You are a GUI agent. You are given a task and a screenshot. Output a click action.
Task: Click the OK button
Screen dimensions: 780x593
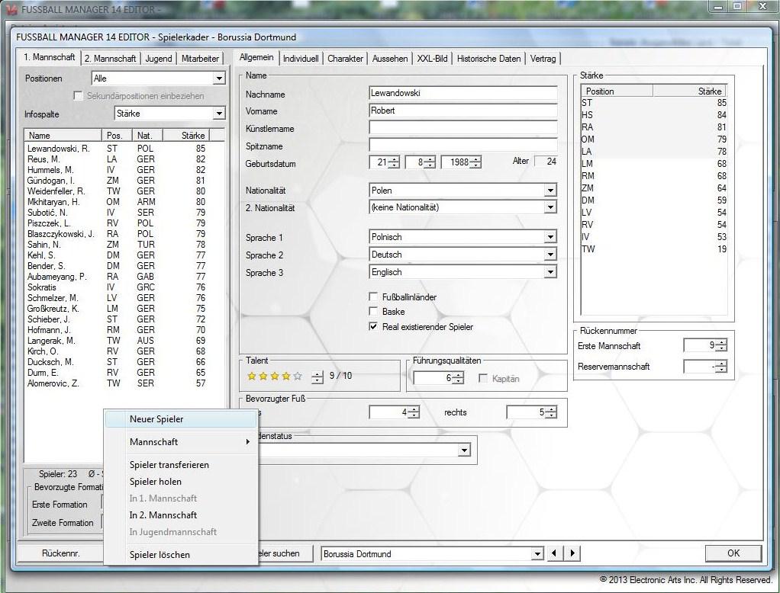click(733, 553)
